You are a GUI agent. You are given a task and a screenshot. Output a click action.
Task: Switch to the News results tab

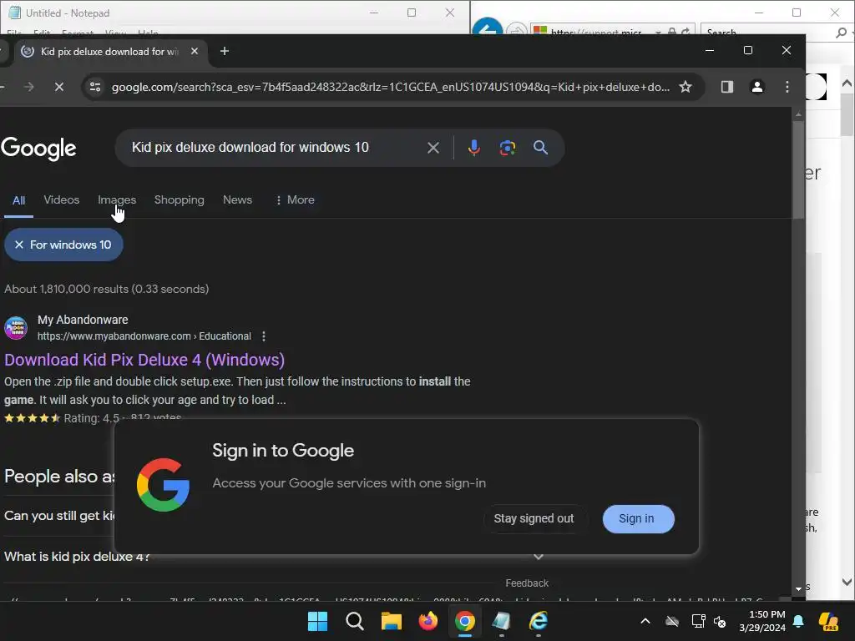pos(237,200)
